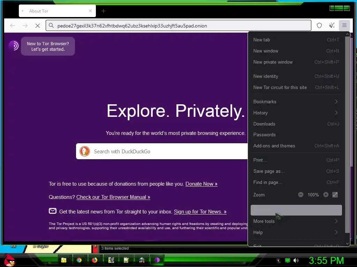
Task: Expand the Help submenu
Action: [x=296, y=232]
